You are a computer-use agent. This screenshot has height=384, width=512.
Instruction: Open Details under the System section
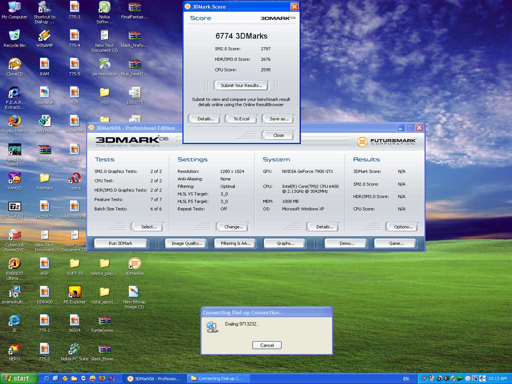point(323,227)
